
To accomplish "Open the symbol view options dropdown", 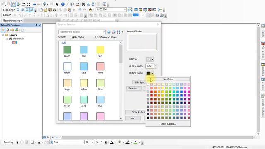I will click(x=123, y=32).
